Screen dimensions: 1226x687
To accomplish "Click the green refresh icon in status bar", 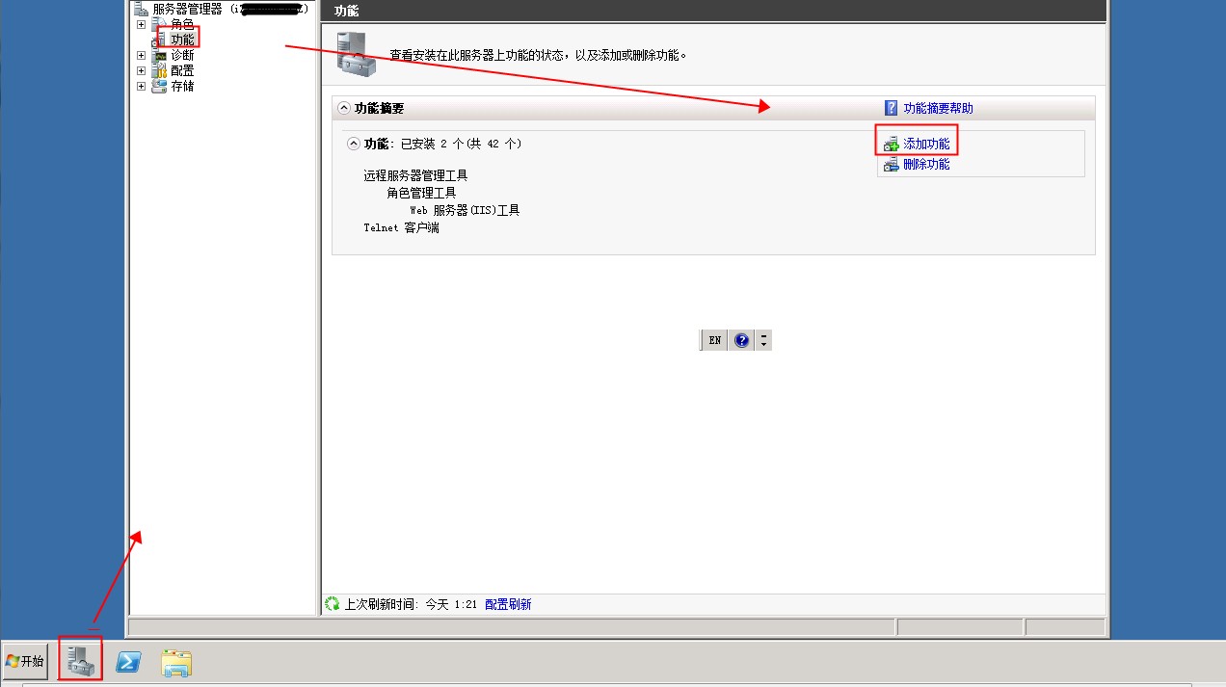I will coord(333,604).
